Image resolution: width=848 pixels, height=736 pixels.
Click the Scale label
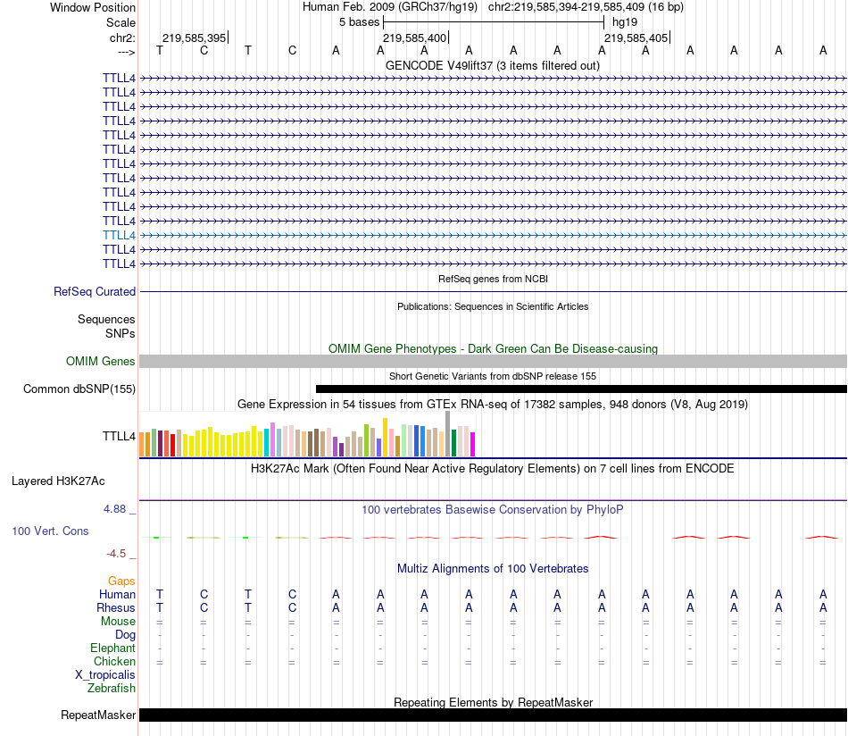(x=121, y=22)
